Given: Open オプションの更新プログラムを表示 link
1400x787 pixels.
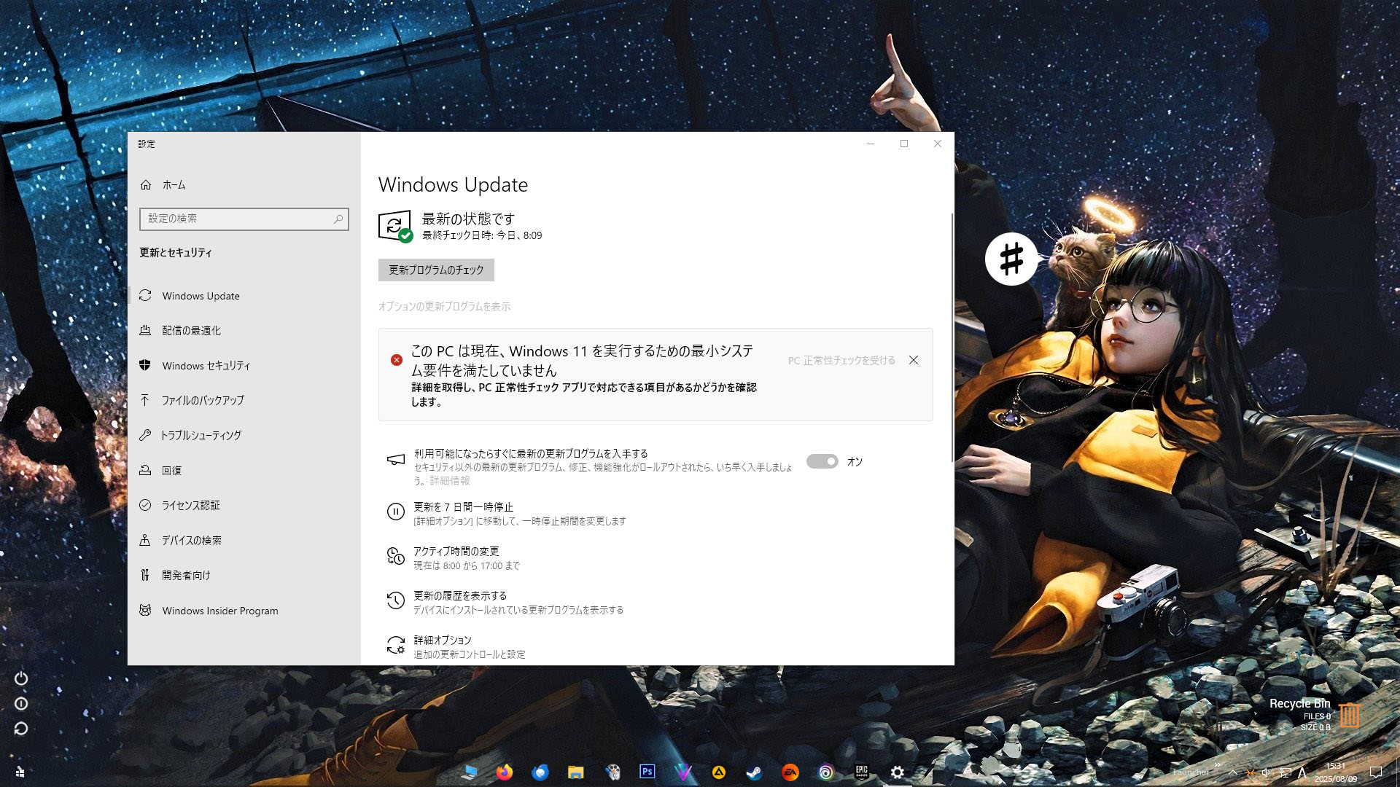Looking at the screenshot, I should click(x=444, y=307).
